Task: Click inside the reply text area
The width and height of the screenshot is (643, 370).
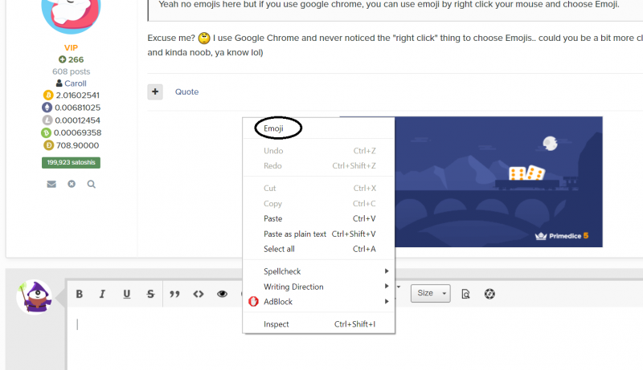Action: tap(355, 340)
